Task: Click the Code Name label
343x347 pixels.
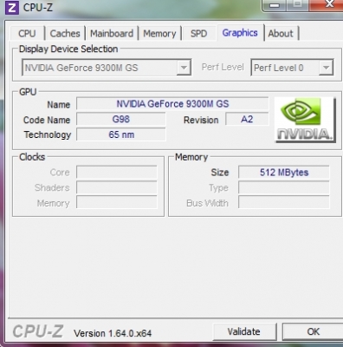Action: 47,120
